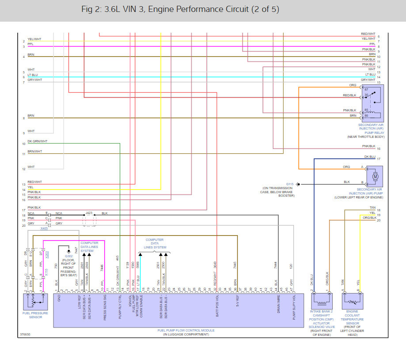Select the ORG/BLK label at pin 20
The image size is (406, 343).
click(x=369, y=218)
